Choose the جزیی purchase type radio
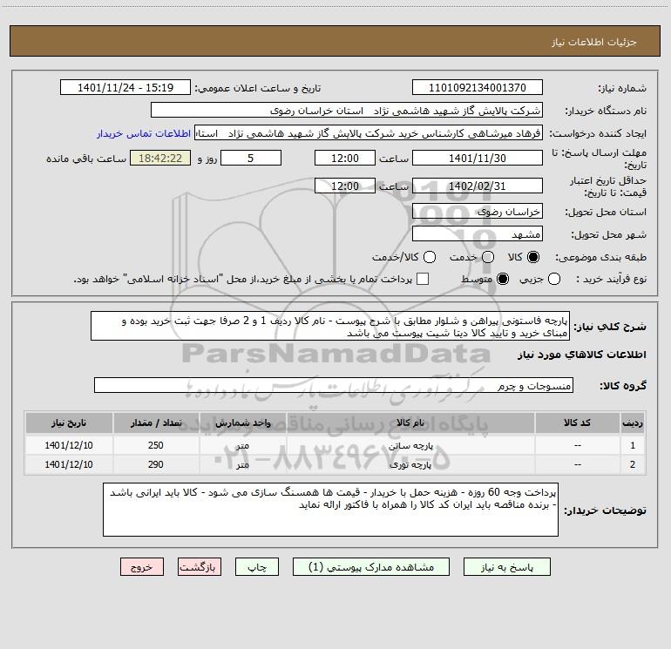Viewport: 671px width, 649px height. 553,279
